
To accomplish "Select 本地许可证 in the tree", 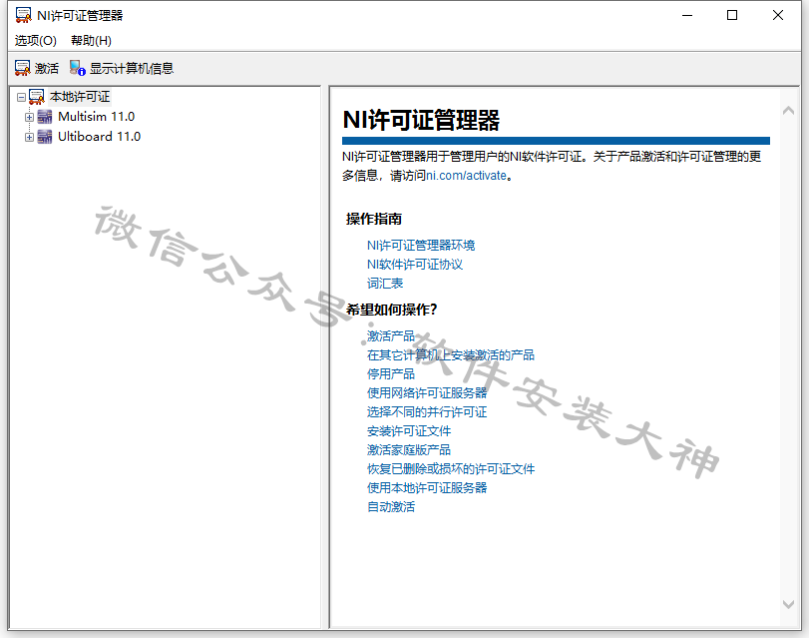I will (x=80, y=97).
